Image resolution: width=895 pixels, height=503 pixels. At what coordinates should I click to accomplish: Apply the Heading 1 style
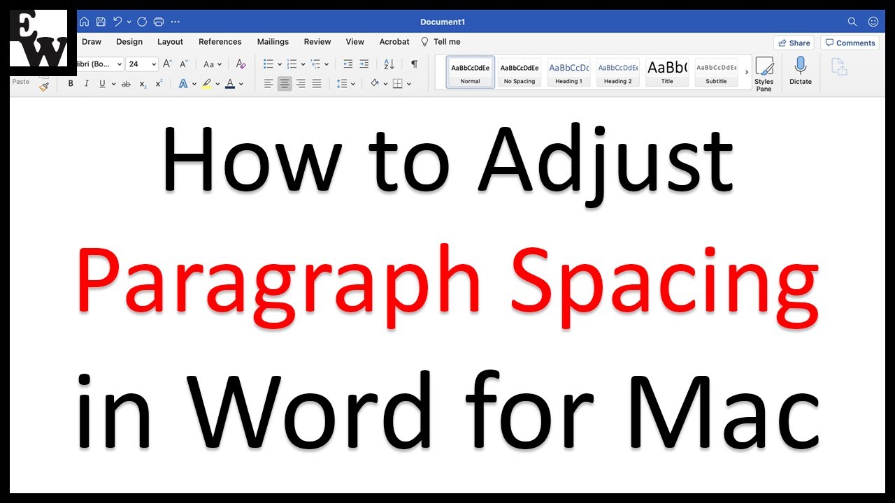coord(568,73)
